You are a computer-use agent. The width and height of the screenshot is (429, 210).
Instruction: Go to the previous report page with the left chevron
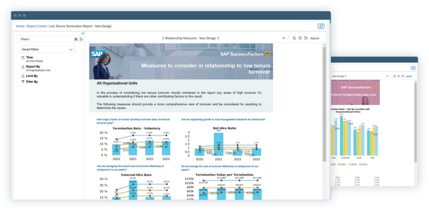click(x=163, y=38)
